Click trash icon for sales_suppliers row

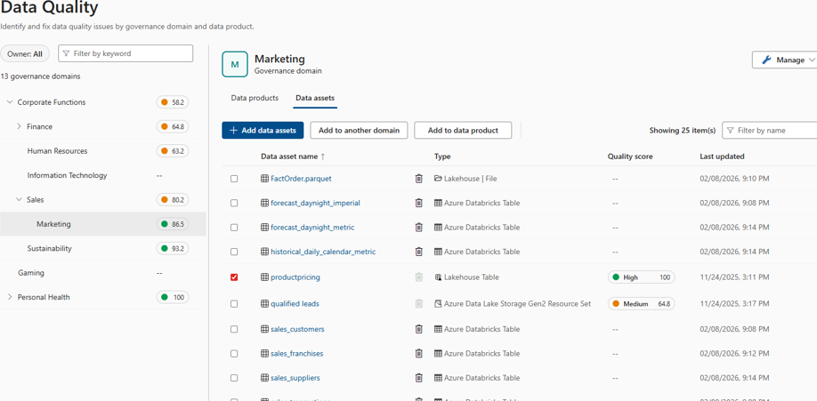tap(419, 378)
